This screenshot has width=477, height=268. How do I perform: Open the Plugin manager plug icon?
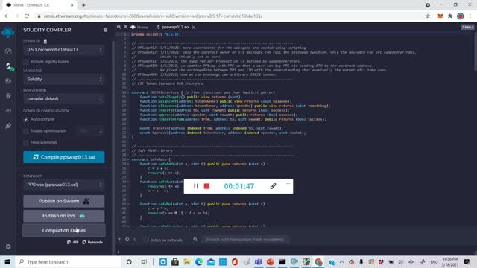[x=8, y=126]
